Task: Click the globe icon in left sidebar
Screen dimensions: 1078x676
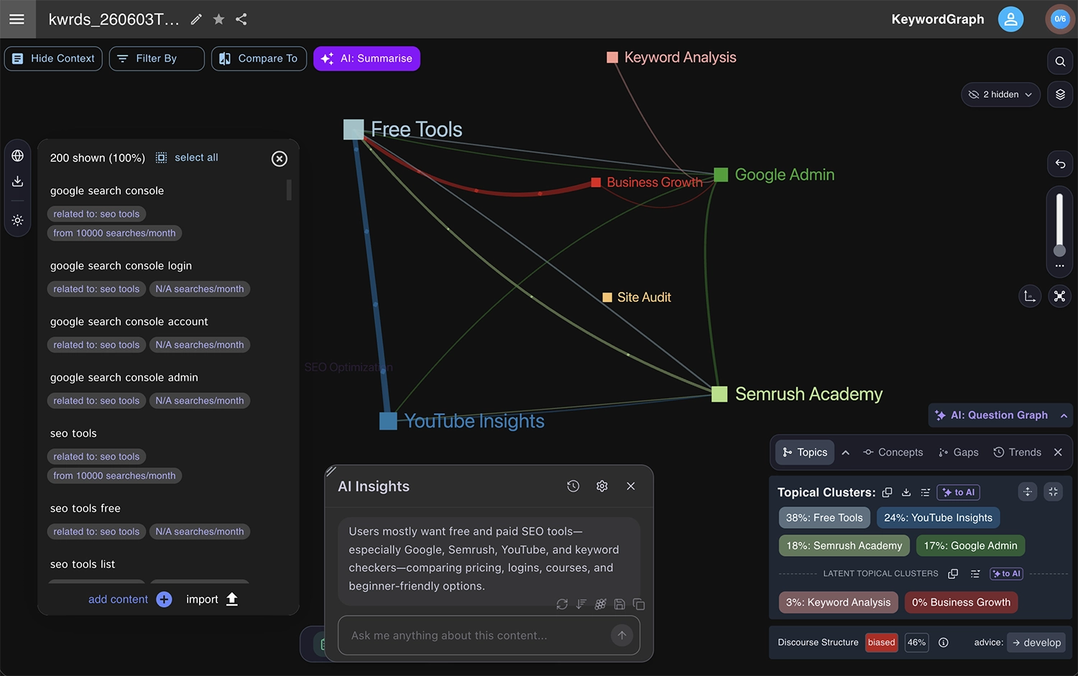Action: click(18, 156)
